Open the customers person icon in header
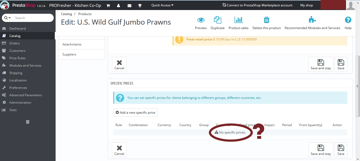The image size is (360, 161). (119, 5)
